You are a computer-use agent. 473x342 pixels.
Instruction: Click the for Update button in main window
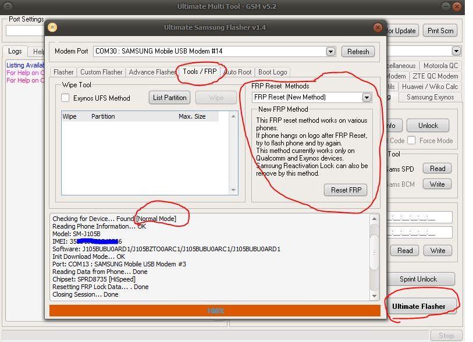[x=402, y=31]
